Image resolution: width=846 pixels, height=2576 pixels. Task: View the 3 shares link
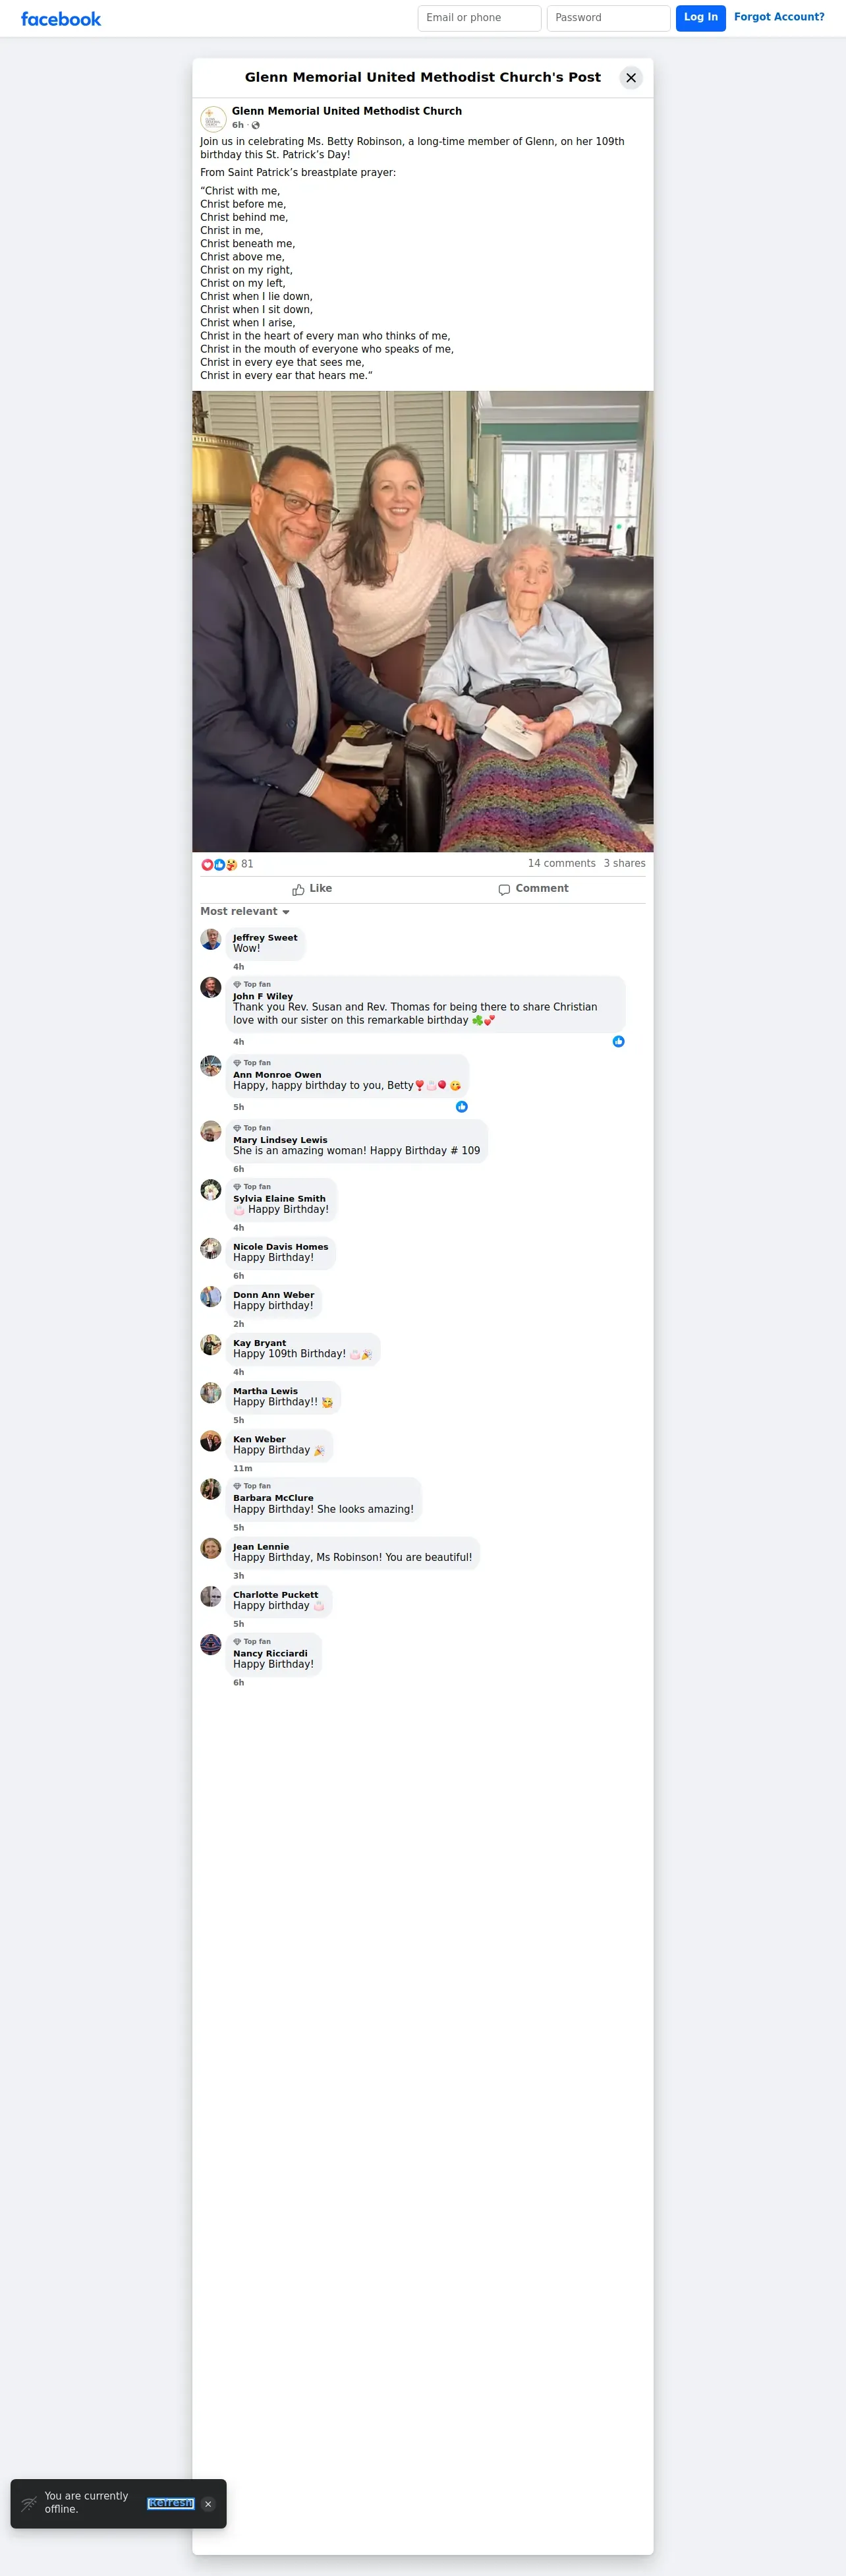click(x=624, y=863)
